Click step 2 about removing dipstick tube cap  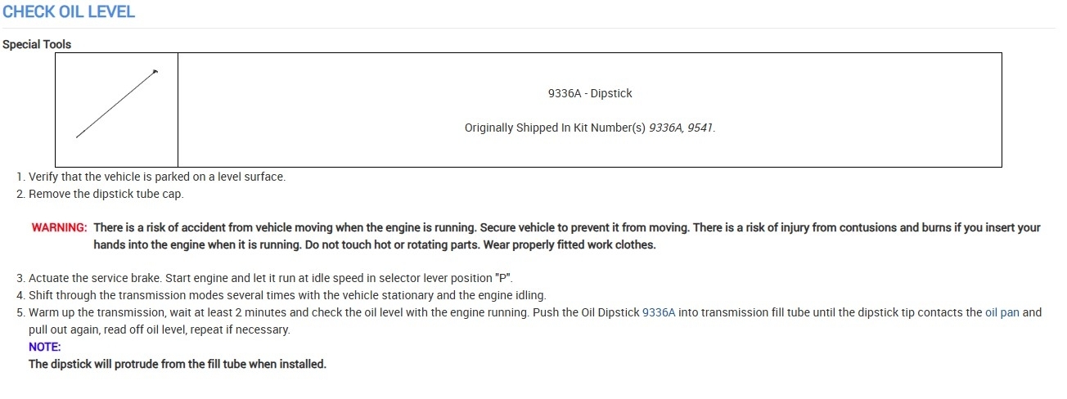106,195
